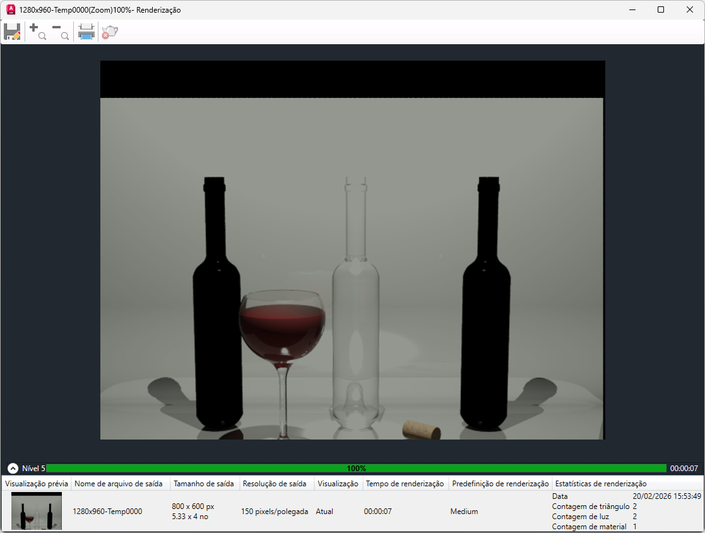705x533 pixels.
Task: Save the rendered image to file
Action: point(12,32)
